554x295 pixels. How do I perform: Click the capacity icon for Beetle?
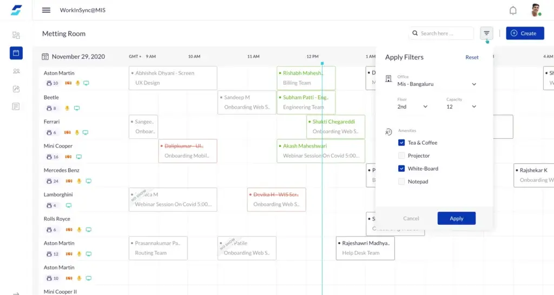point(49,109)
